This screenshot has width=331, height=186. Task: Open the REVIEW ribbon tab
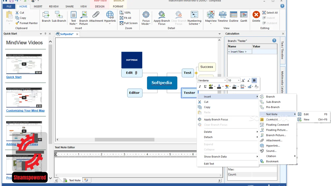[54, 6]
